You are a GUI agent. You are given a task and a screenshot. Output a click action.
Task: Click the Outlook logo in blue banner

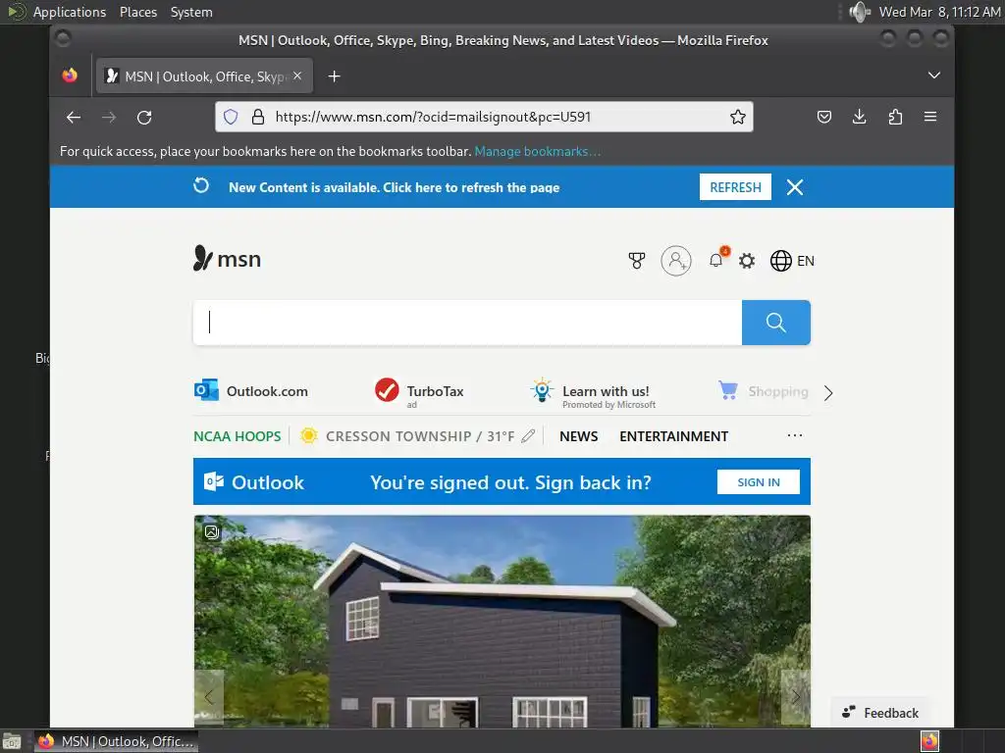point(254,482)
